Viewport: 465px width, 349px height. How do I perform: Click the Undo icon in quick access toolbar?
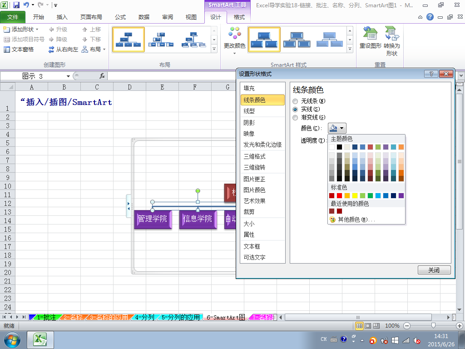[26, 5]
